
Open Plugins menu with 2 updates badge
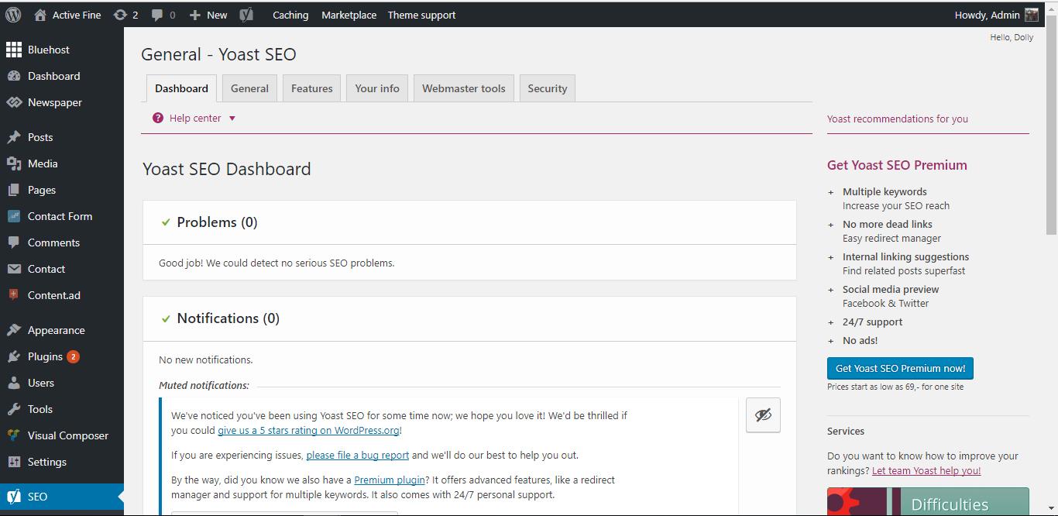(62, 356)
